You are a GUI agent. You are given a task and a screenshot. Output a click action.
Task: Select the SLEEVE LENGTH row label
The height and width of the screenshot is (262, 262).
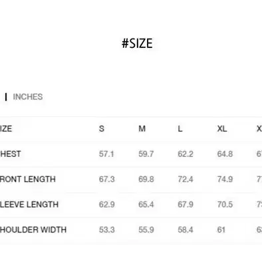pos(29,204)
